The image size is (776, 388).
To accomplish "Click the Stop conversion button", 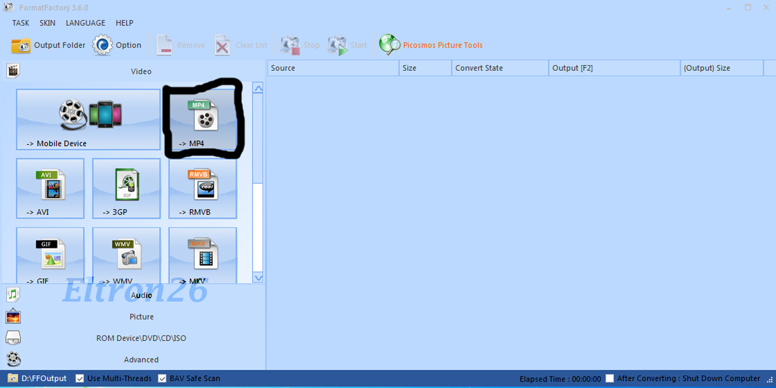I will click(300, 45).
